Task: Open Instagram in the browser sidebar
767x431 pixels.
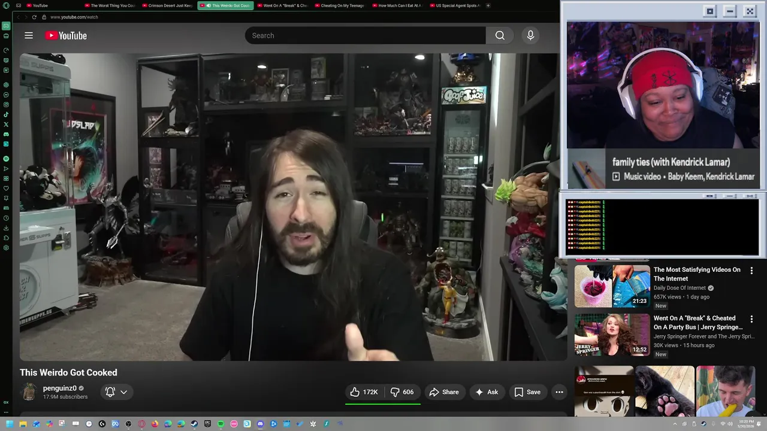Action: tap(6, 105)
